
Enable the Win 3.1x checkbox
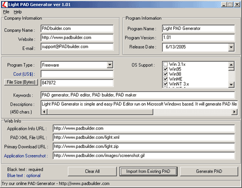click(x=166, y=64)
